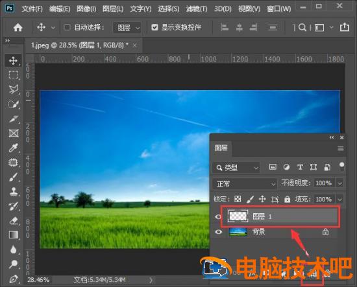
Task: Select the Quick Selection tool
Action: pyautogui.click(x=13, y=104)
